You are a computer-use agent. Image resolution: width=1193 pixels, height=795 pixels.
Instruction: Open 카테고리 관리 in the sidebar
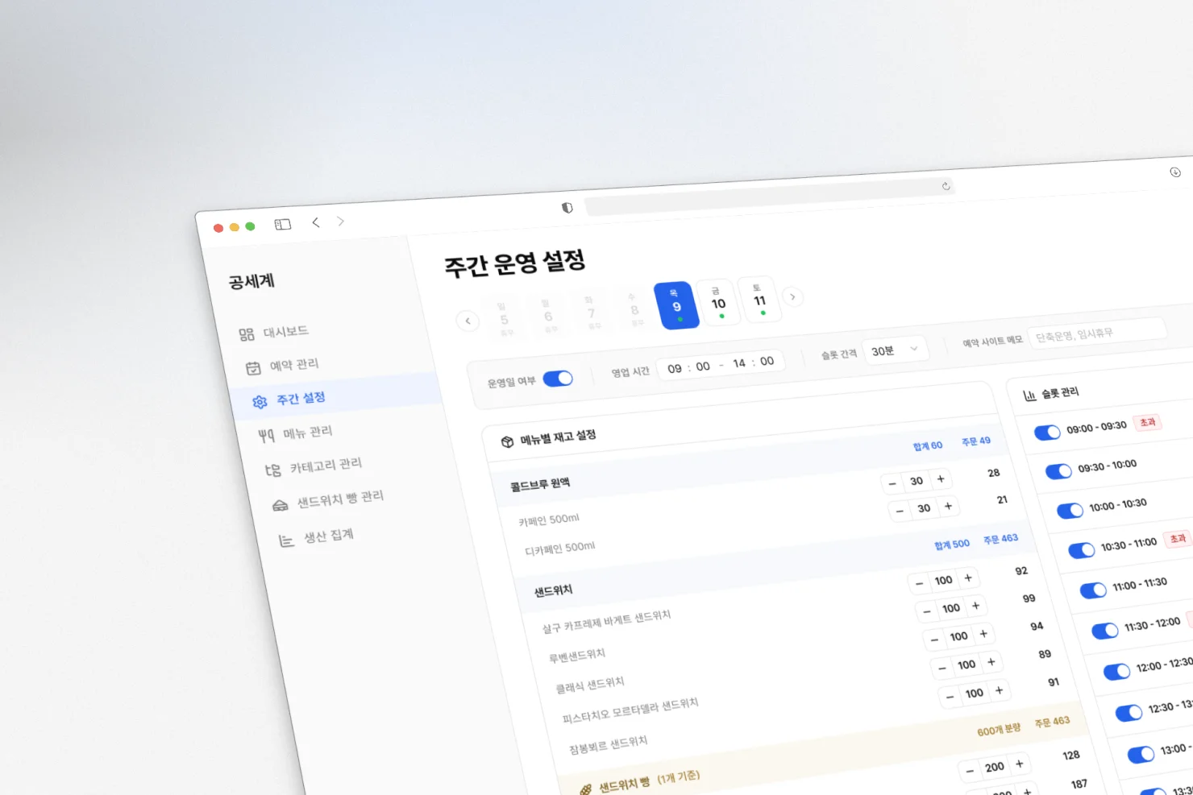[x=314, y=466]
